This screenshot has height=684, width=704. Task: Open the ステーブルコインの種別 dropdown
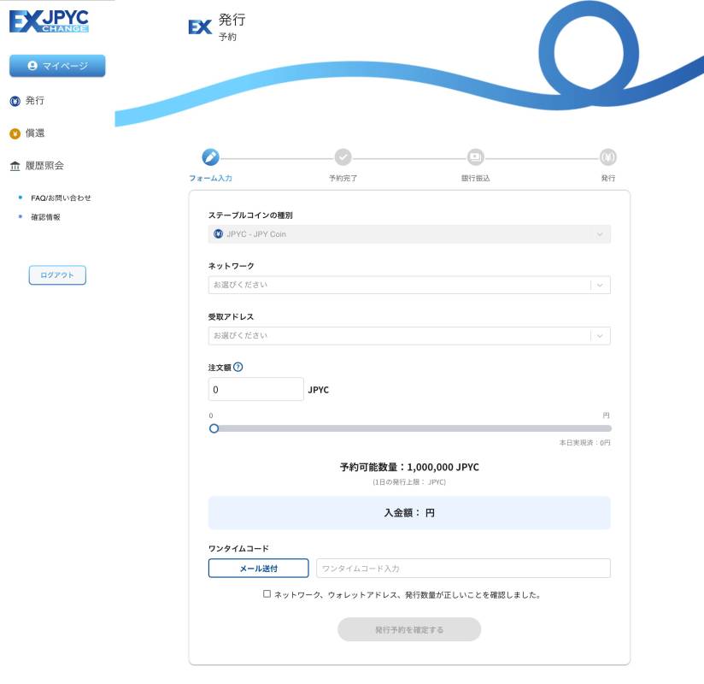coord(409,234)
